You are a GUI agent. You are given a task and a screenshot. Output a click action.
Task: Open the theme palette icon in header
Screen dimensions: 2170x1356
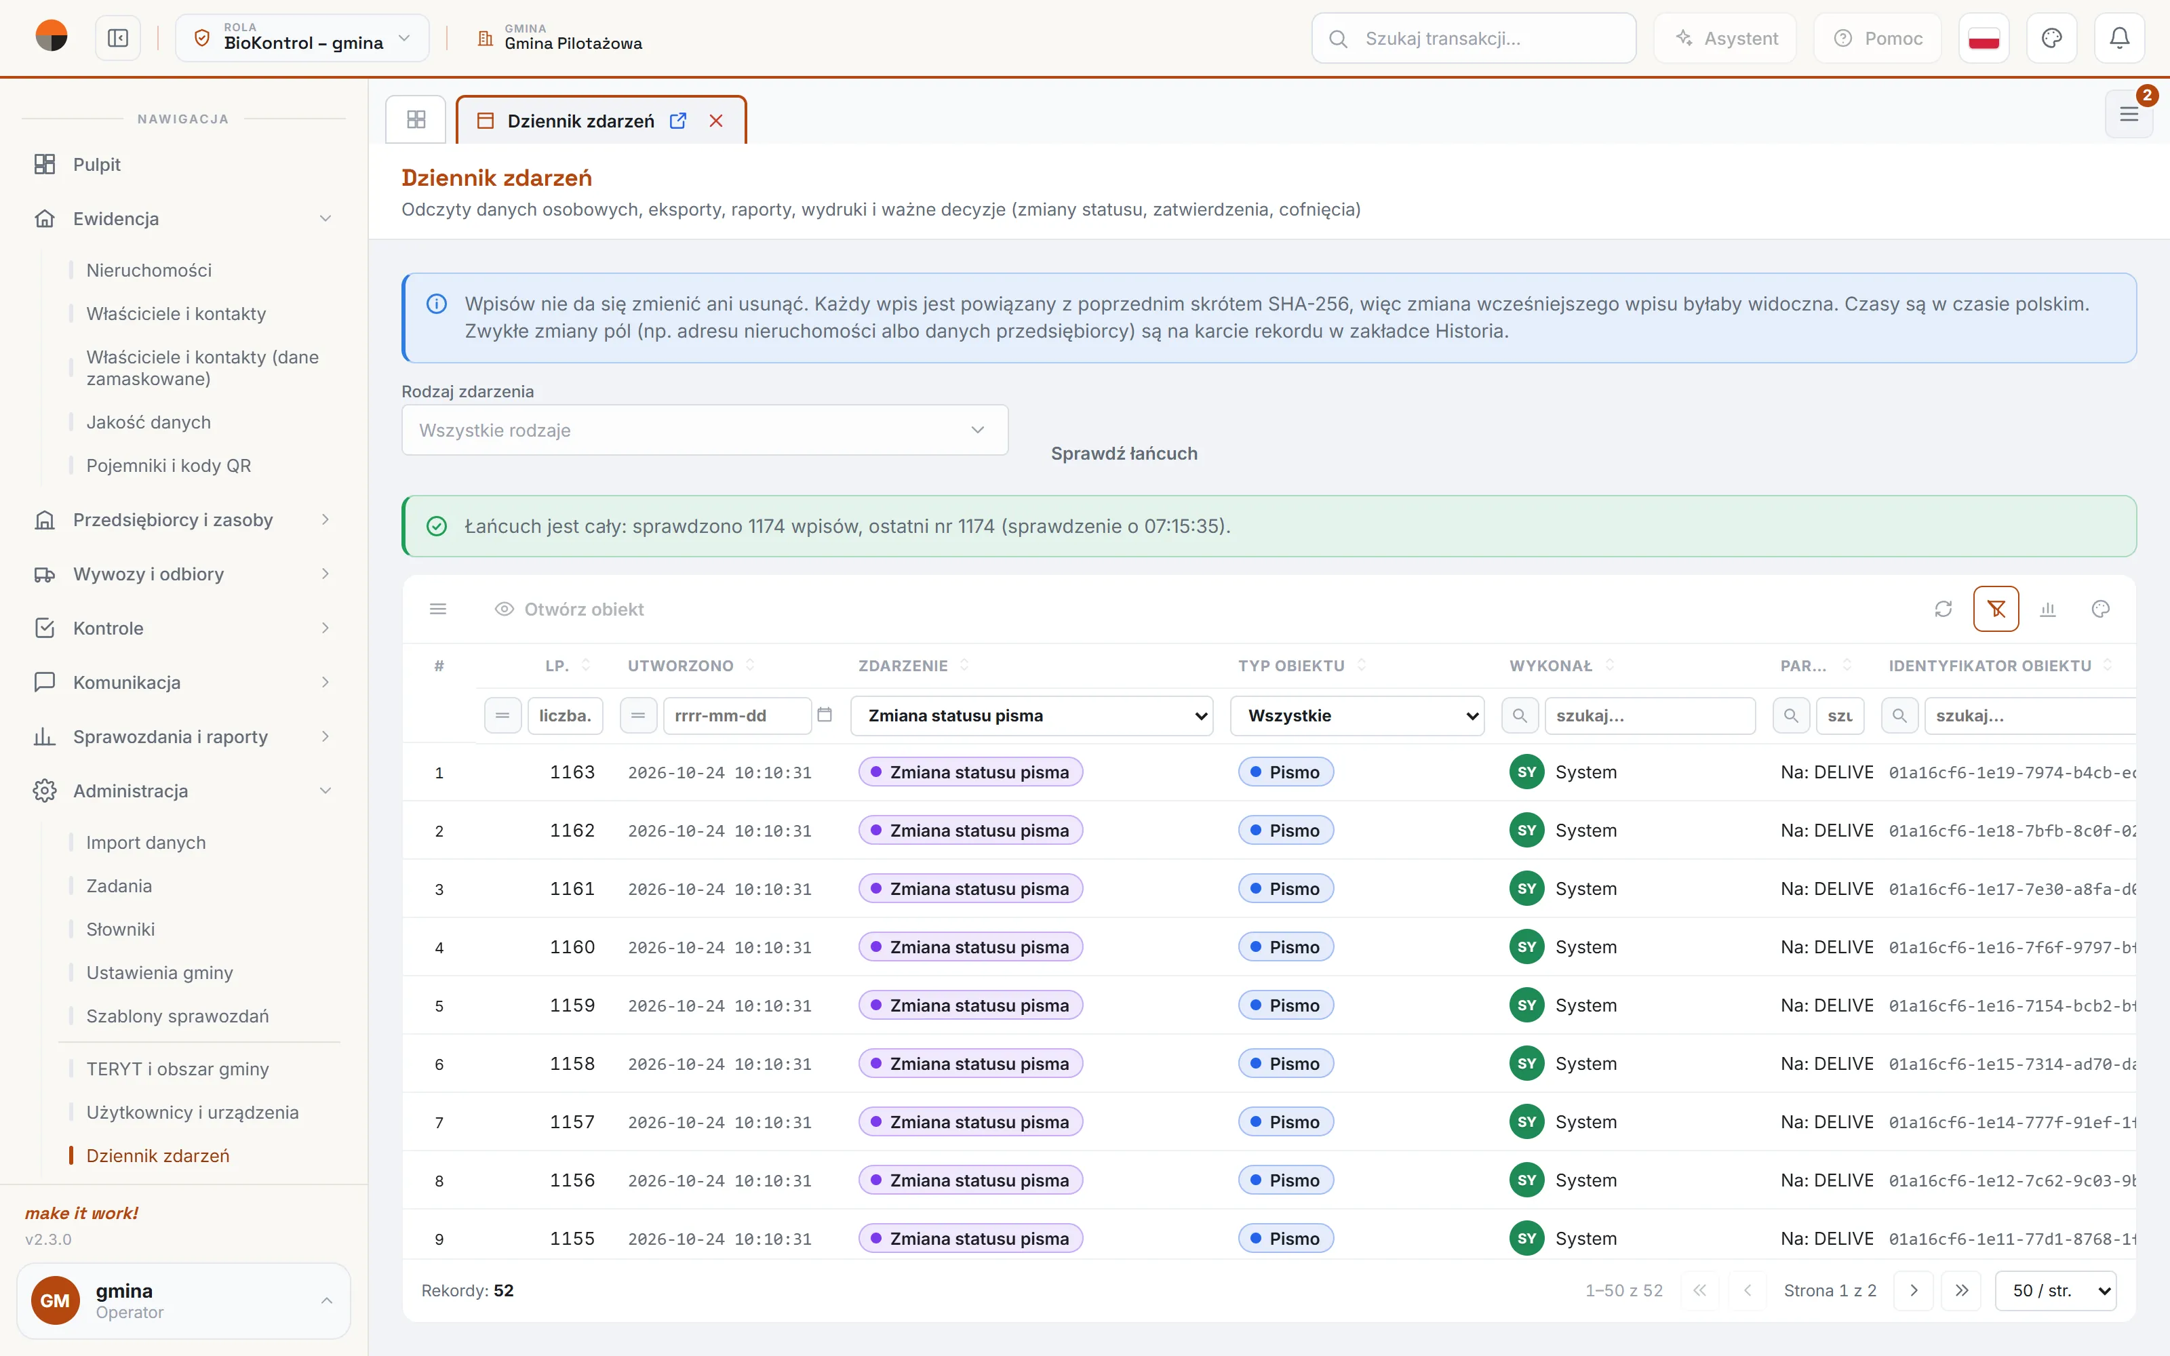point(2051,39)
